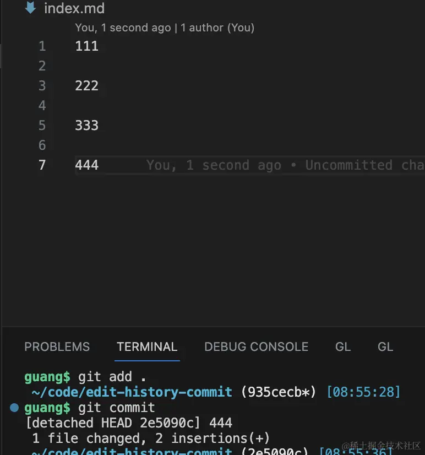Click the inline blame annotation 'Uncommitted changes'

tap(365, 165)
